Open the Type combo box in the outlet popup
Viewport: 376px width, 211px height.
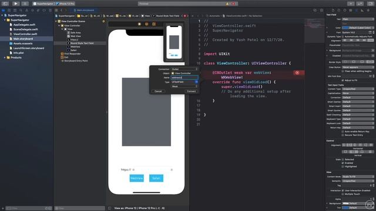[184, 82]
